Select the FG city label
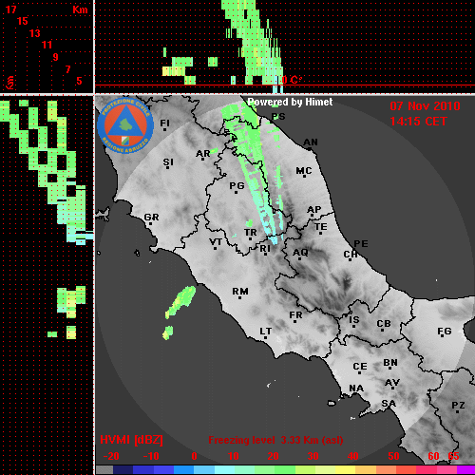This screenshot has width=475, height=475. pyautogui.click(x=445, y=332)
